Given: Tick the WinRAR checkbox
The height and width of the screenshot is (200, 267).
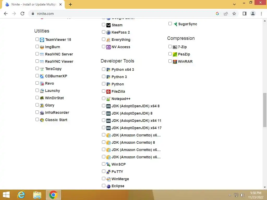Looking at the screenshot, I should pos(170,61).
